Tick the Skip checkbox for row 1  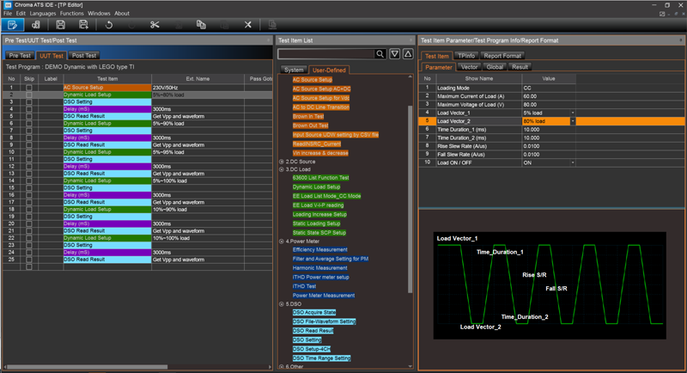tap(28, 88)
